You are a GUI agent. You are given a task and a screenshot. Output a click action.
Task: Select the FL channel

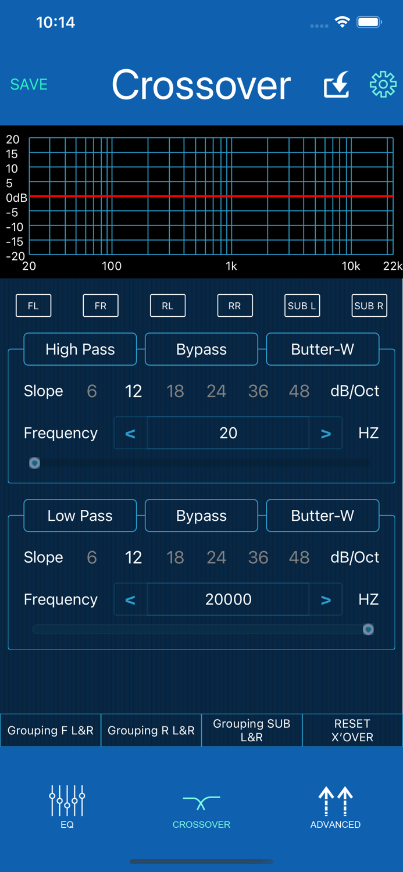tap(33, 306)
